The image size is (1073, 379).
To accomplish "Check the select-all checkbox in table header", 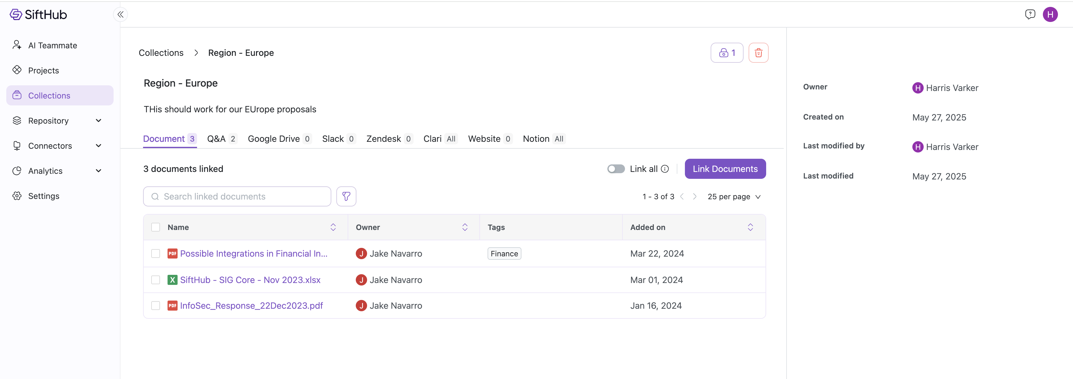I will (x=155, y=227).
